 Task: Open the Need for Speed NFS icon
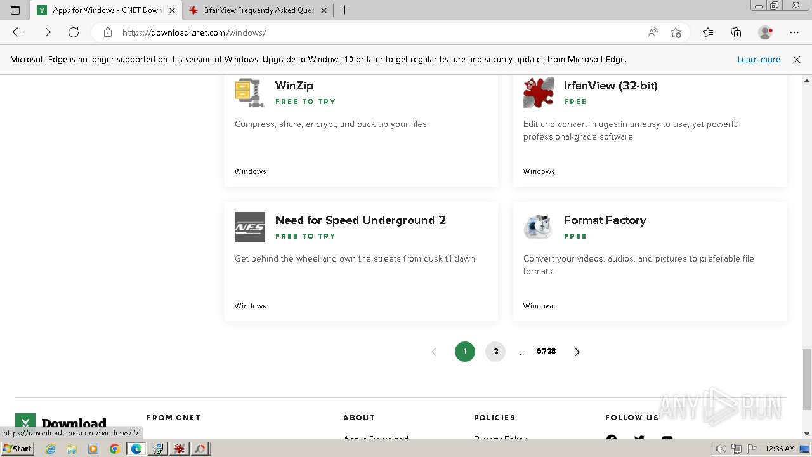click(250, 227)
